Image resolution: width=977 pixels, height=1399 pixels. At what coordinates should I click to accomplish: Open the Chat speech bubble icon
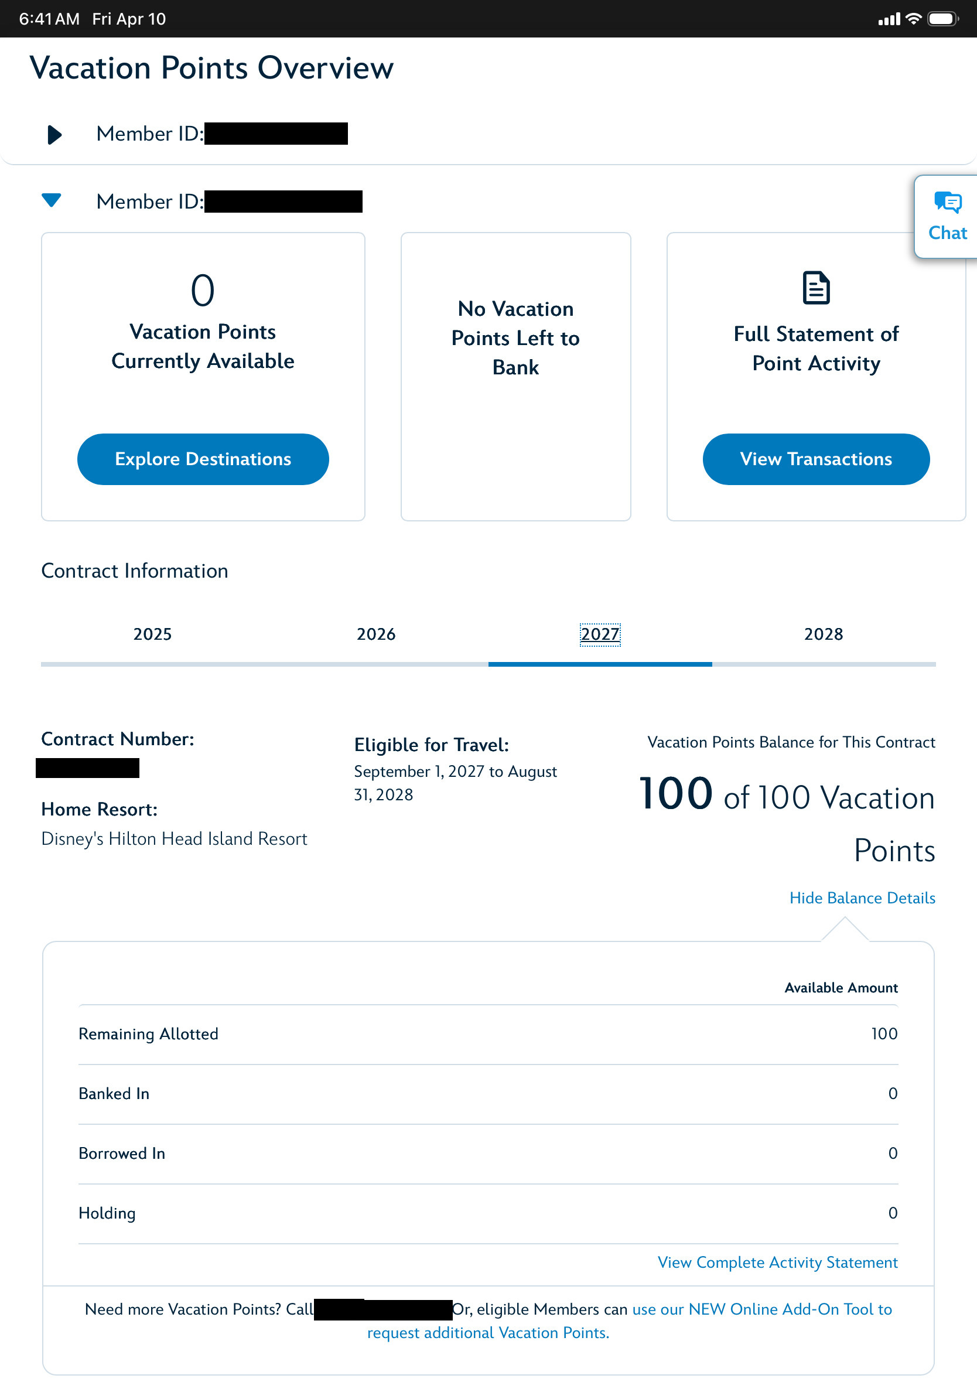[947, 203]
